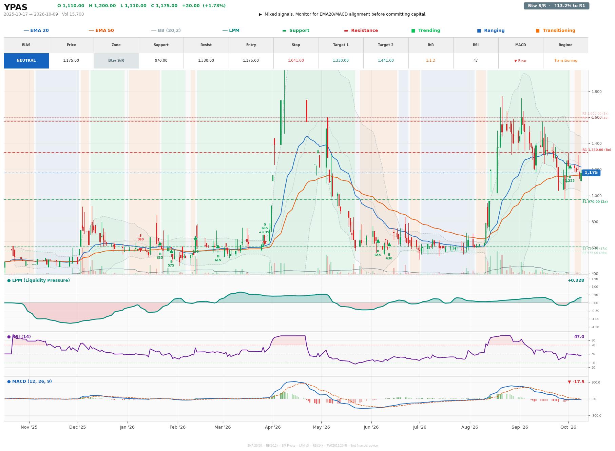Viewport: 615px width, 451px height.
Task: Toggle the Resistance legend entry
Action: tap(361, 31)
